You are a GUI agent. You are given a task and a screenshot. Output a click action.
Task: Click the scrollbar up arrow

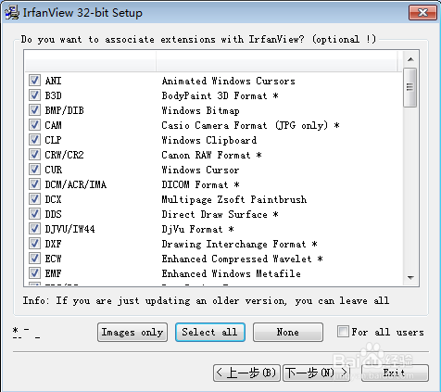point(410,59)
